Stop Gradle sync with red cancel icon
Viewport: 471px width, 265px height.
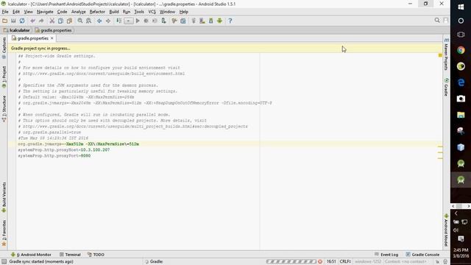(320, 262)
